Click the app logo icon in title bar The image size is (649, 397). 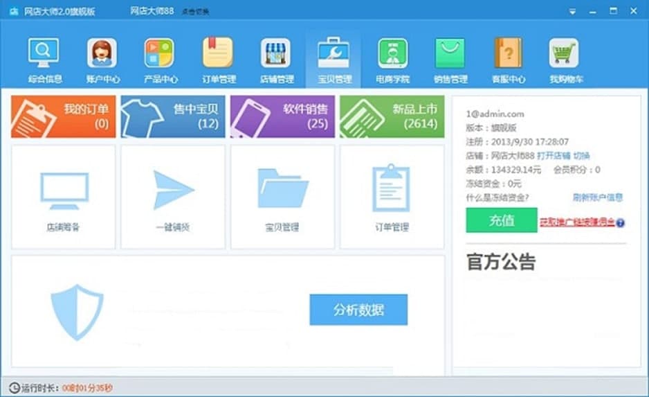click(14, 11)
